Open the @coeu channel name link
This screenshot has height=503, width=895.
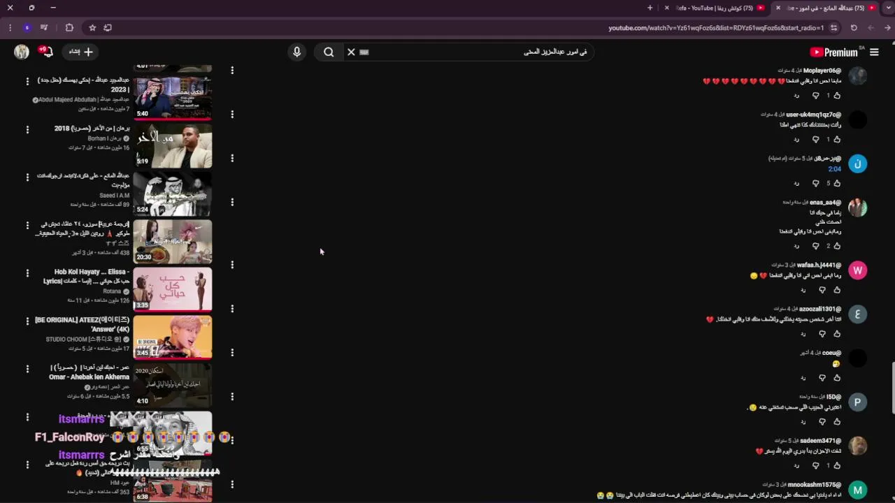pyautogui.click(x=831, y=353)
